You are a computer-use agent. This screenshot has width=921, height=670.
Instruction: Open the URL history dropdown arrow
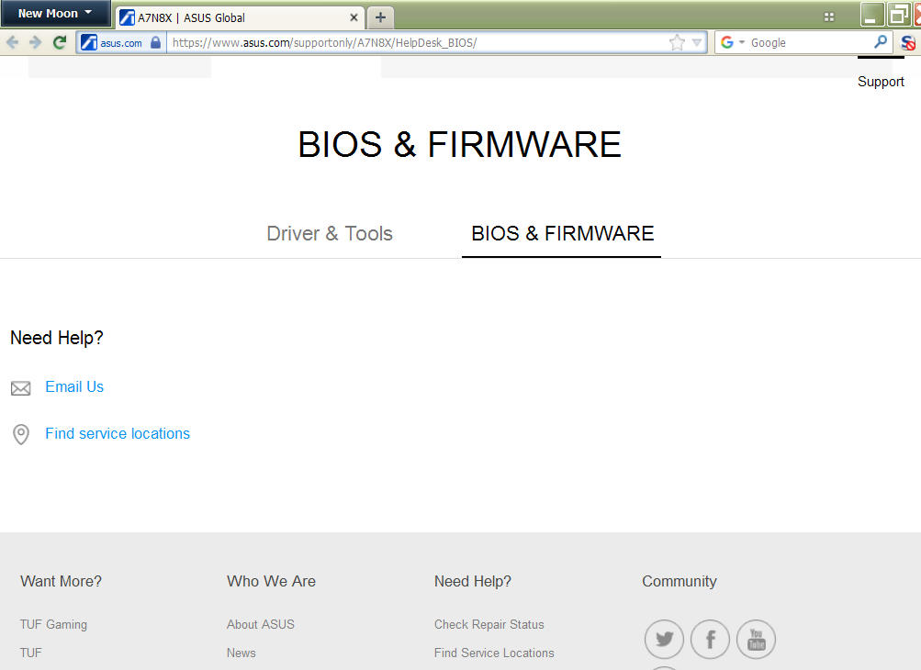point(697,42)
